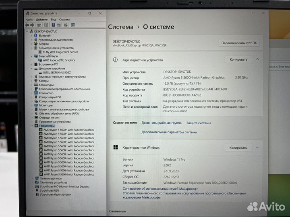The image size is (290, 217).
Task: Click the Биометрические устройства icon
Action: pyautogui.click(x=36, y=48)
